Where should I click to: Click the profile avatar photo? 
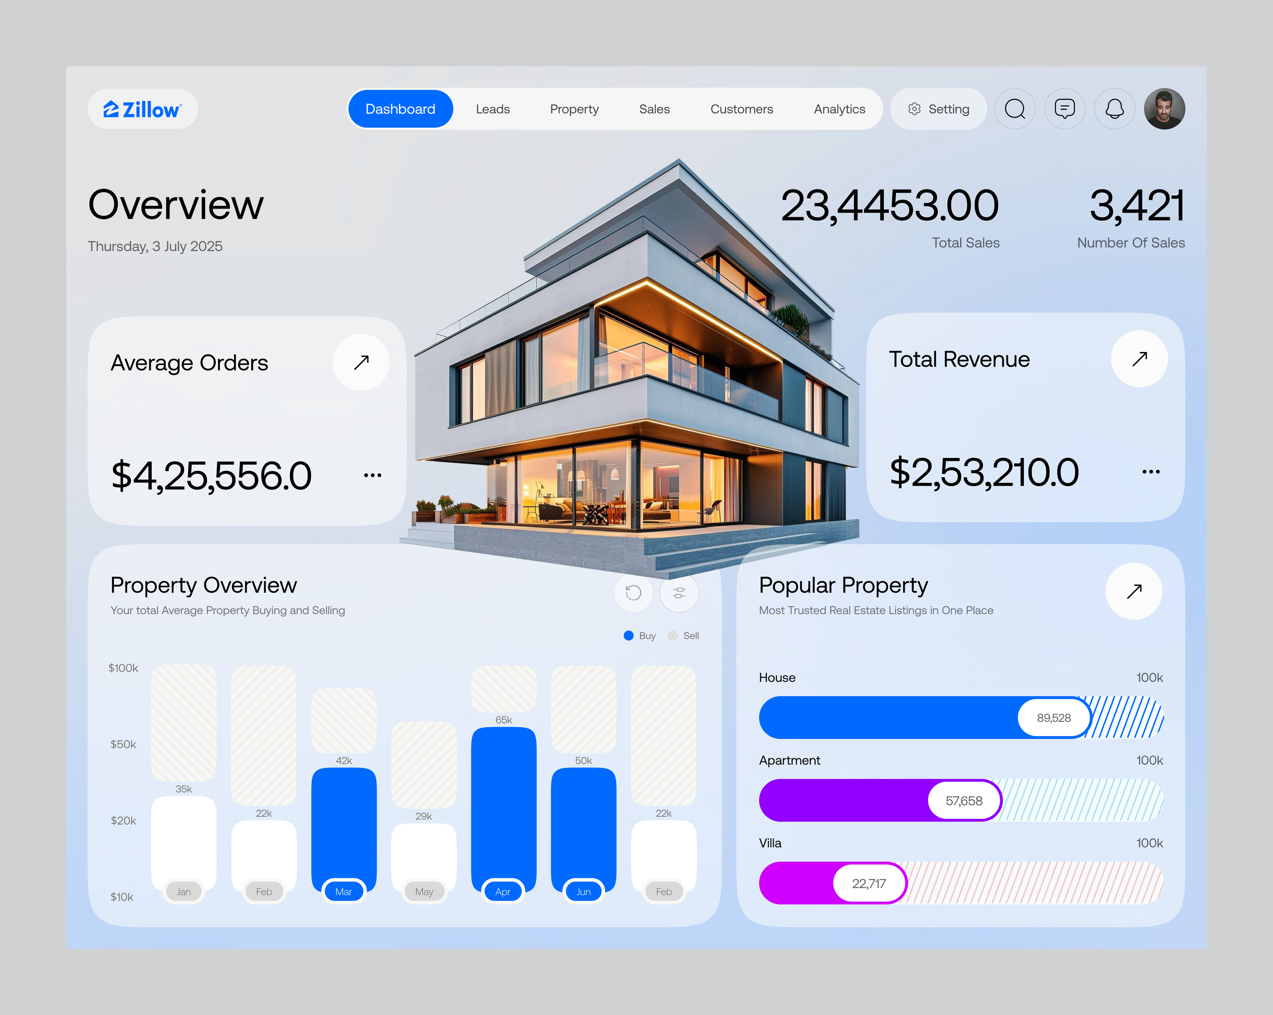1164,109
